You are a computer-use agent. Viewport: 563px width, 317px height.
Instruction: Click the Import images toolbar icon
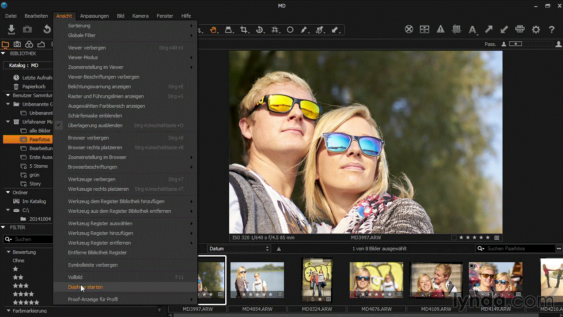point(11,30)
